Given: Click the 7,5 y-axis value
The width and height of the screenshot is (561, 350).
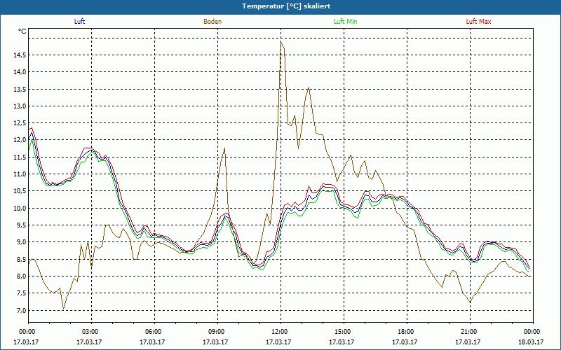Looking at the screenshot, I should pyautogui.click(x=22, y=293).
